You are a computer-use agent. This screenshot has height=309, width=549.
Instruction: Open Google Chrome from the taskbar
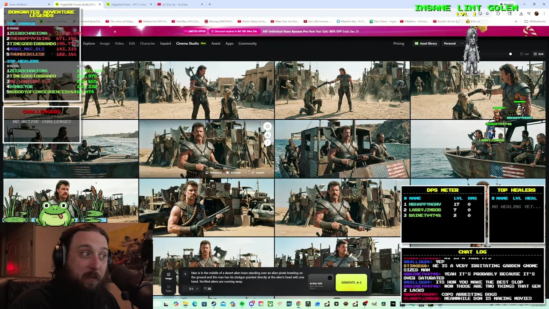(299, 304)
